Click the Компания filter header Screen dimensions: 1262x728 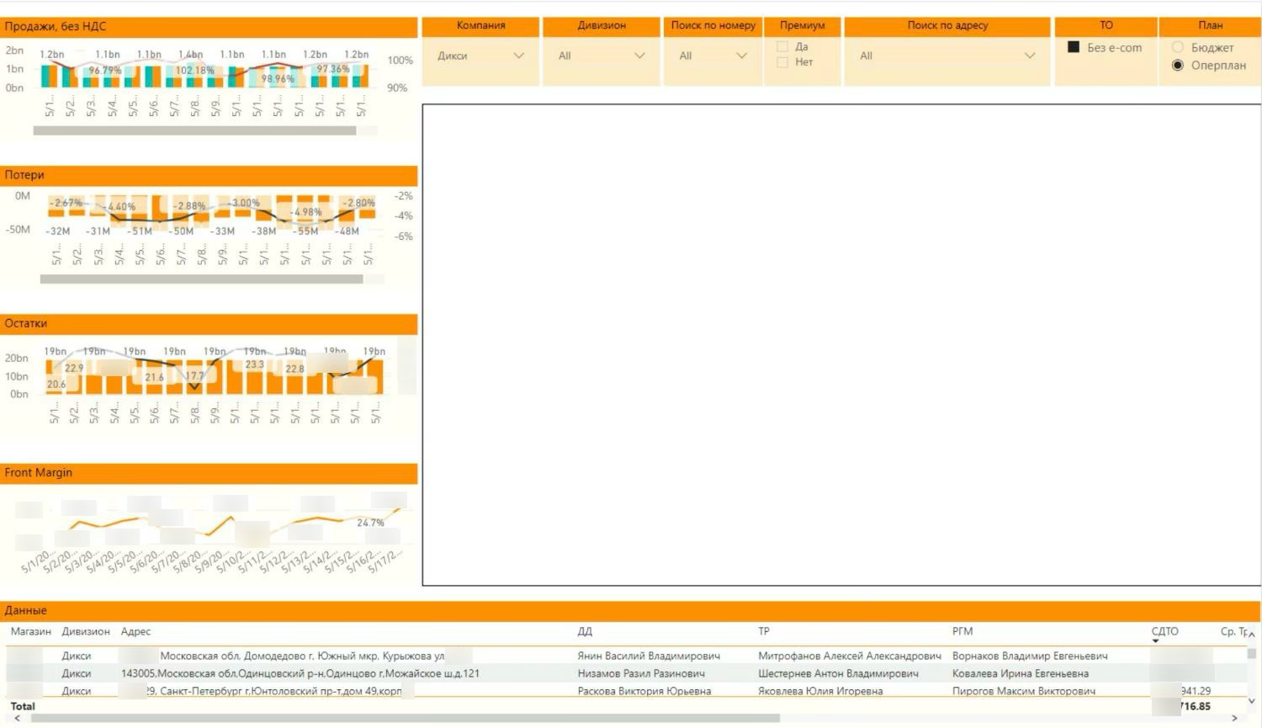[480, 25]
